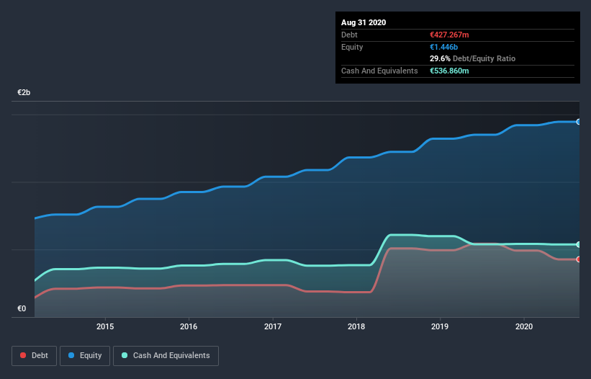
Task: Click the Equity row label in tooltip
Action: (352, 47)
